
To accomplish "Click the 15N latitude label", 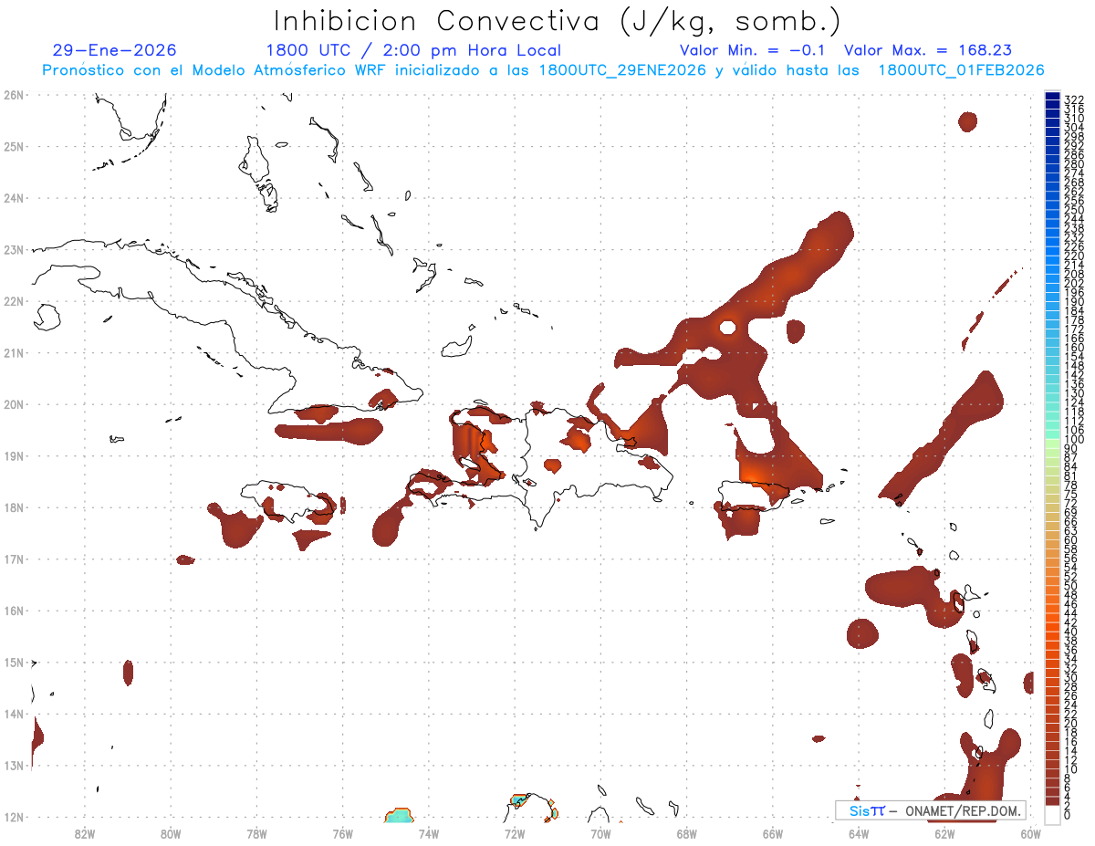I will [14, 662].
